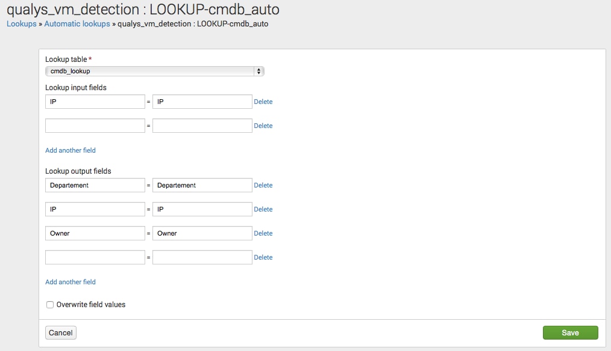Delete the empty lookup input field row
This screenshot has width=611, height=351.
[x=263, y=126]
